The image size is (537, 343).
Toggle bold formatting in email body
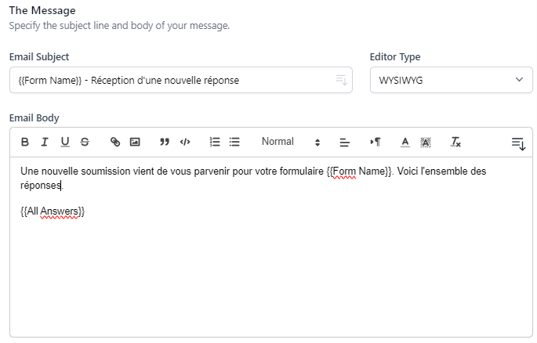pyautogui.click(x=25, y=142)
